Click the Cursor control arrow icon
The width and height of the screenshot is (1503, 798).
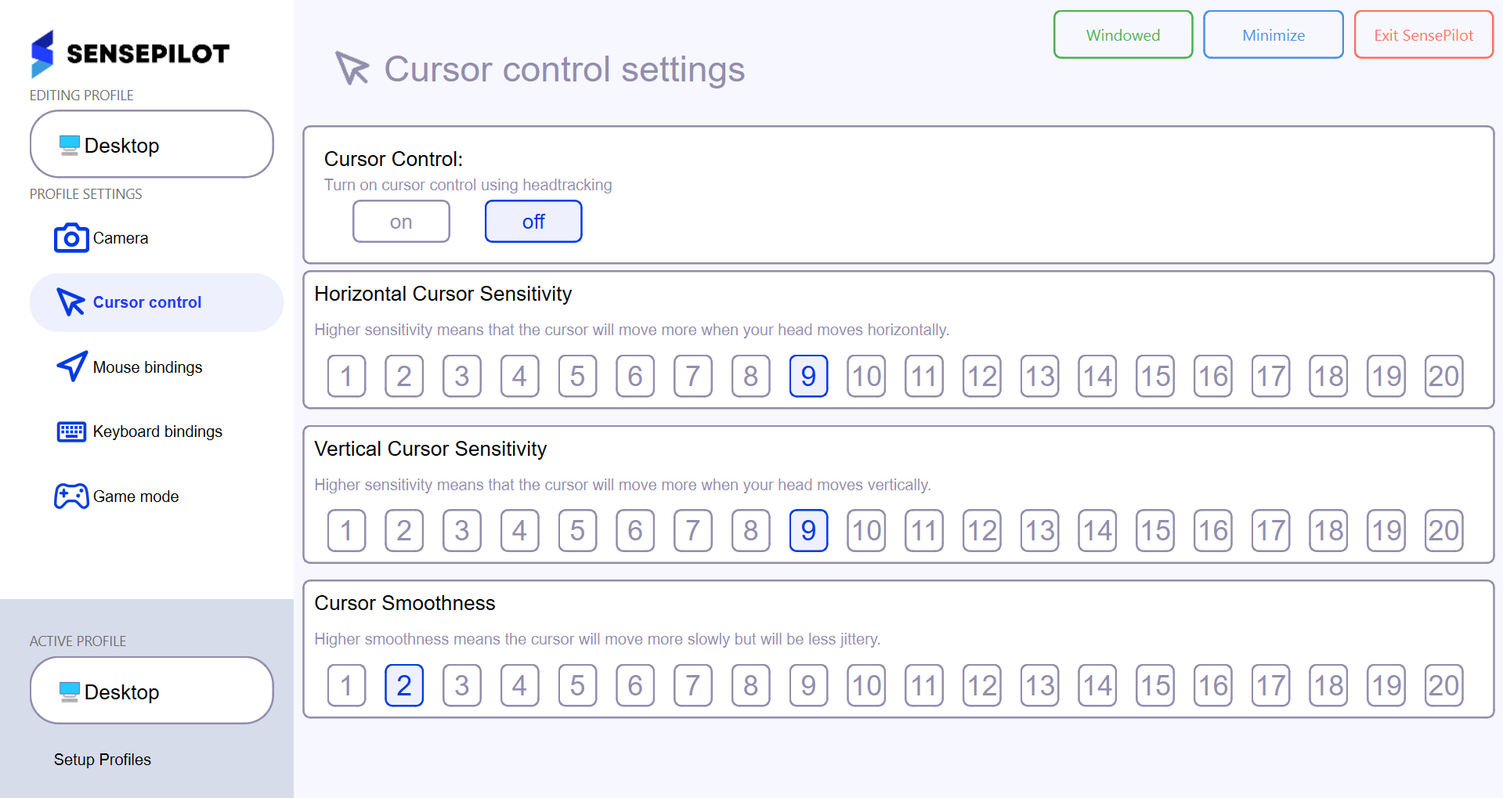(70, 302)
